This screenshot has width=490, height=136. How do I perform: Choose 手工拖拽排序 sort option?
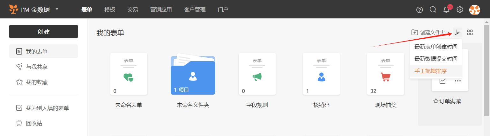pyautogui.click(x=436, y=71)
